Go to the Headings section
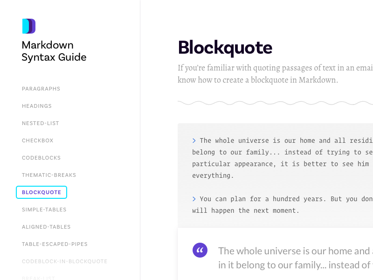This screenshot has height=280, width=373. [x=37, y=106]
